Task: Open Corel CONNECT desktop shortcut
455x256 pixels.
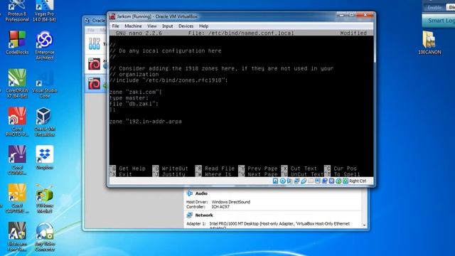Action: pyautogui.click(x=17, y=161)
